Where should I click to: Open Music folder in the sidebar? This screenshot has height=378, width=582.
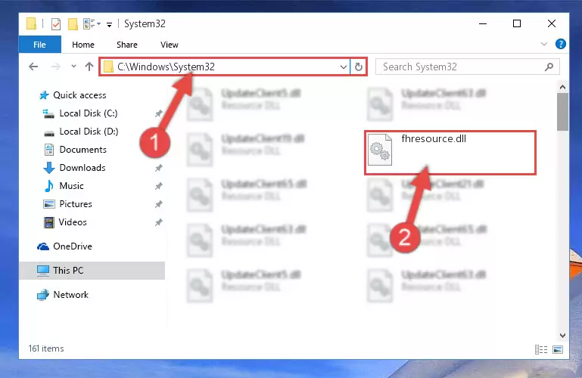71,186
